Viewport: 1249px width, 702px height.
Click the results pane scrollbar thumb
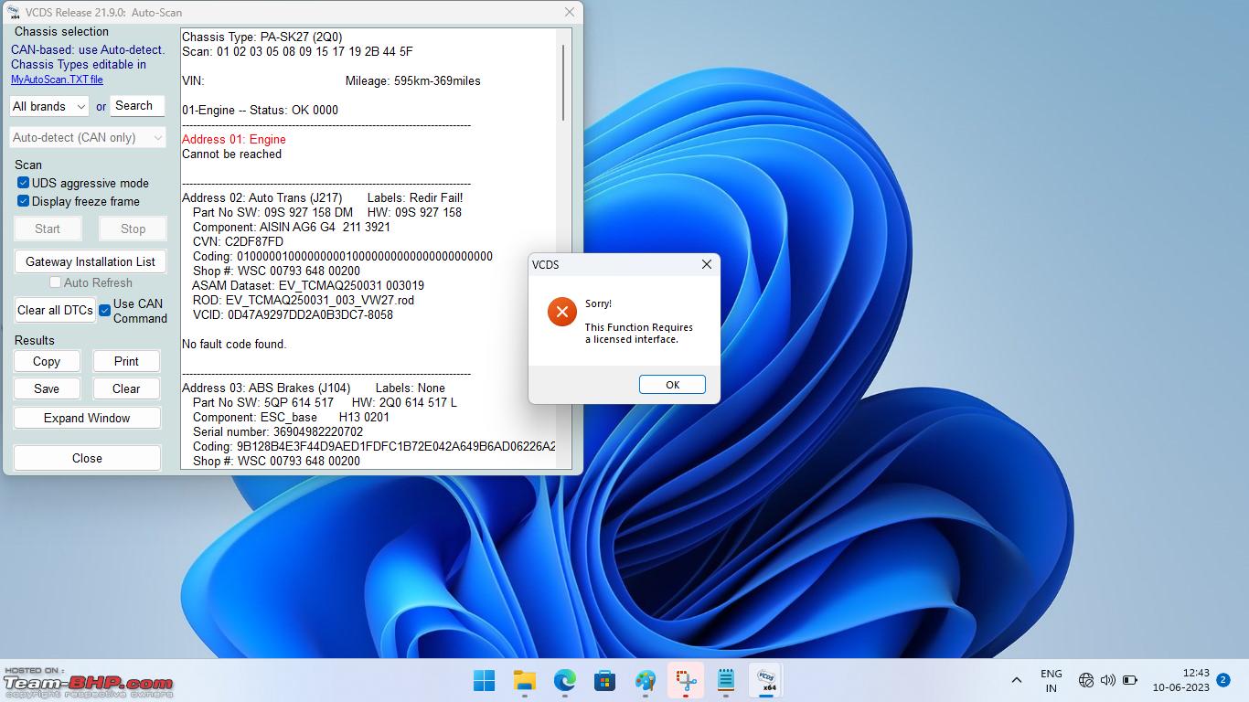pyautogui.click(x=563, y=82)
